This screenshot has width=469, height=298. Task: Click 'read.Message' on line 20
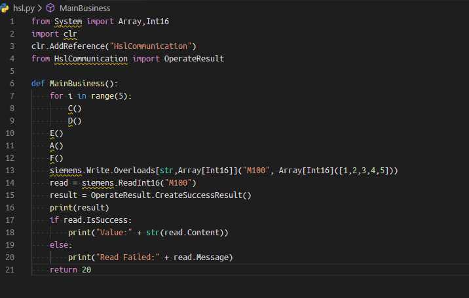pyautogui.click(x=200, y=257)
